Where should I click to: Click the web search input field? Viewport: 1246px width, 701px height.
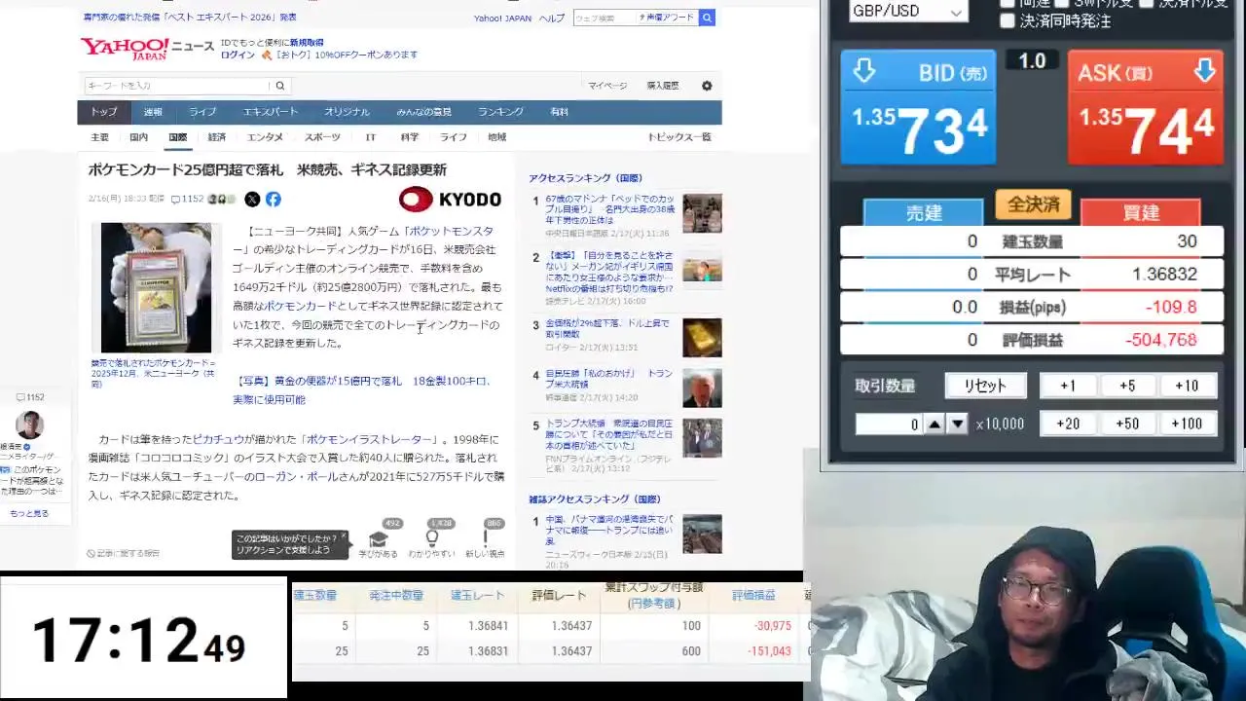click(605, 18)
